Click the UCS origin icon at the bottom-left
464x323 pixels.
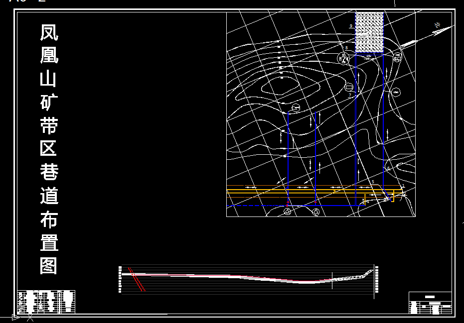tap(22, 318)
